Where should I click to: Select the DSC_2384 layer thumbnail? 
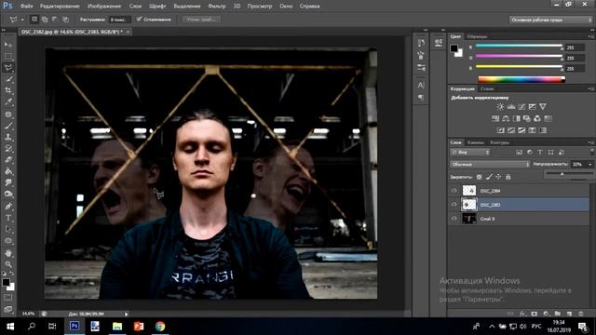469,191
